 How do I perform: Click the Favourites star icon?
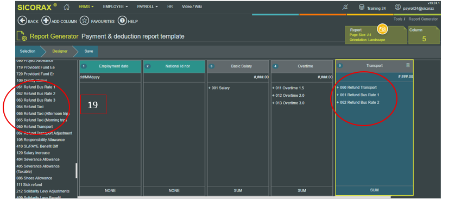click(x=85, y=21)
